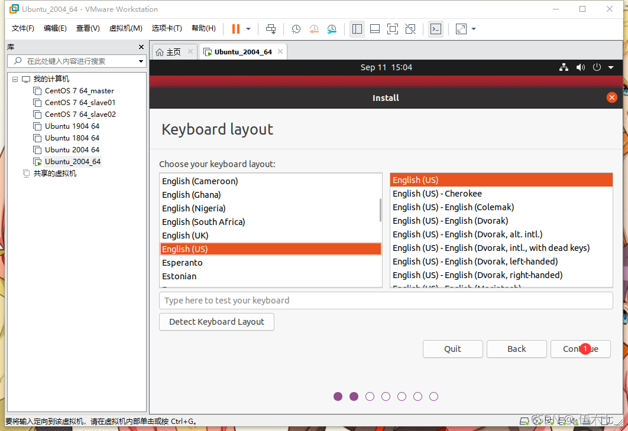Open the 选项卡(T) menu
Image resolution: width=628 pixels, height=431 pixels.
[167, 28]
